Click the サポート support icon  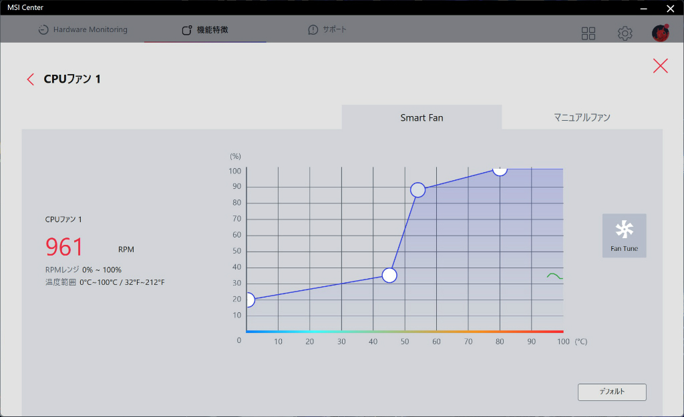[313, 29]
